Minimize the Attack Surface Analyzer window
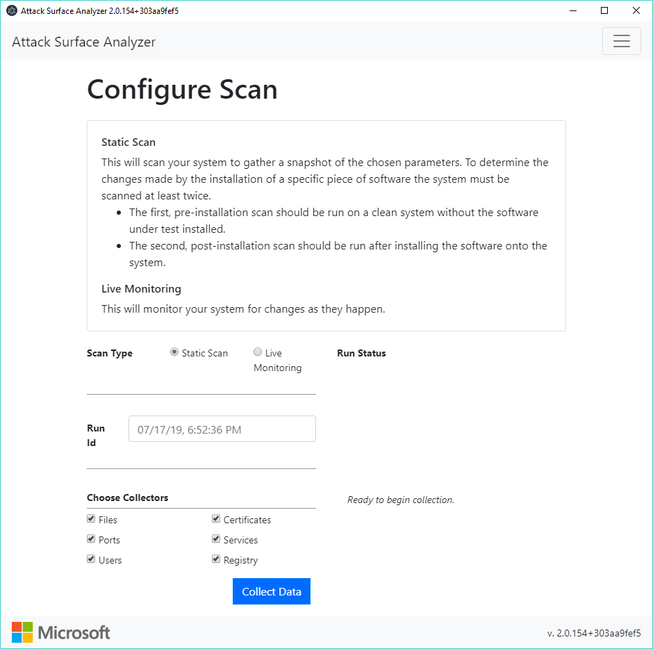Viewport: 653px width, 649px height. coord(573,11)
